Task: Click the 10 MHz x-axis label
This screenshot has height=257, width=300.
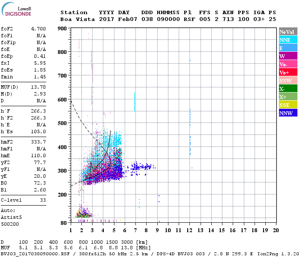Action: click(x=168, y=230)
